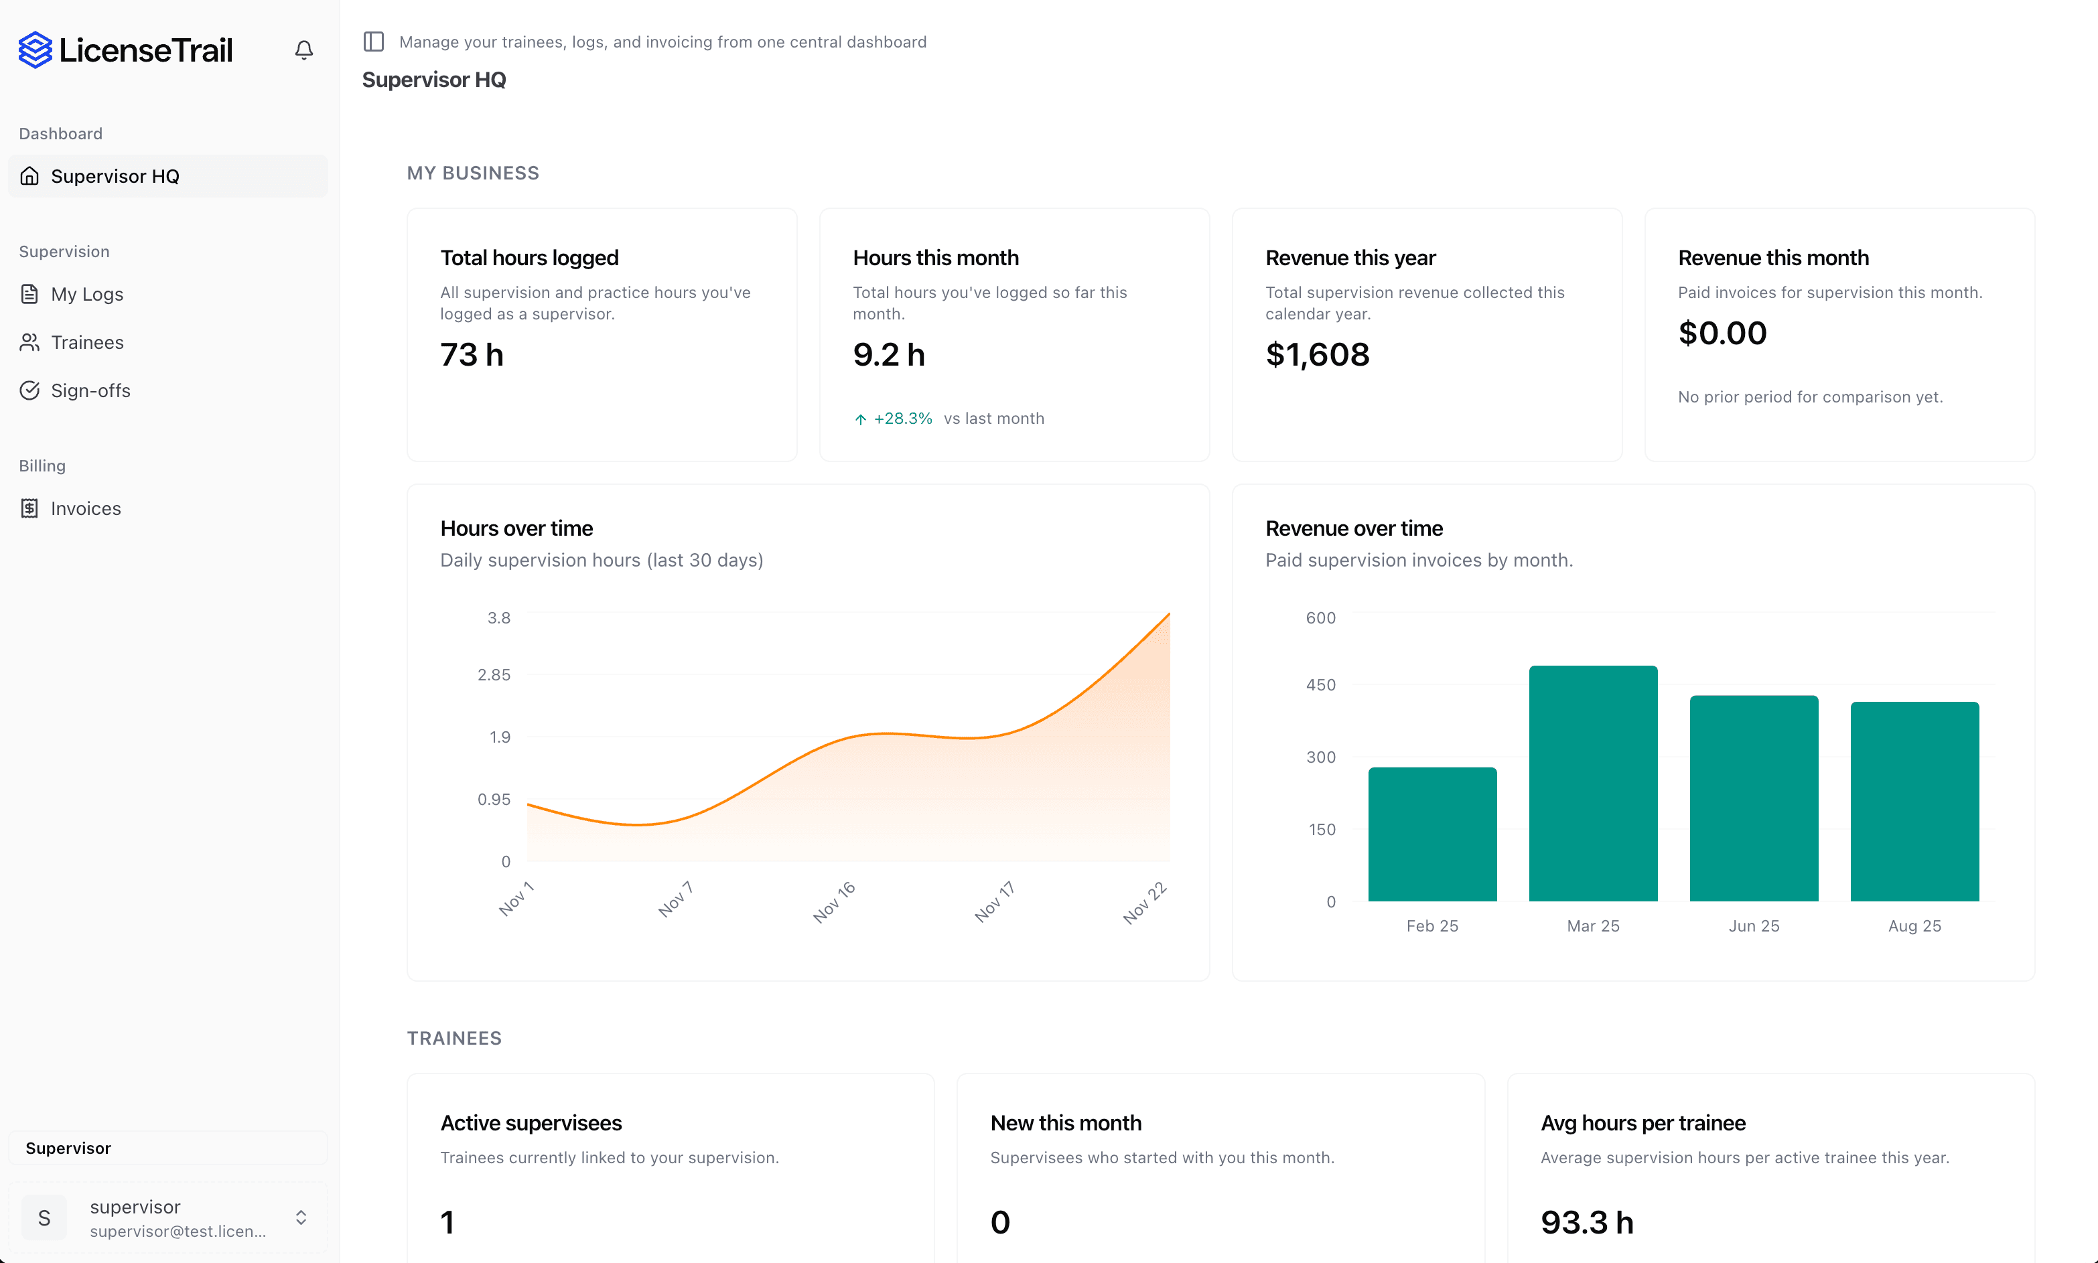2098x1263 pixels.
Task: Select the home icon beside Supervisor HQ
Action: click(x=29, y=176)
